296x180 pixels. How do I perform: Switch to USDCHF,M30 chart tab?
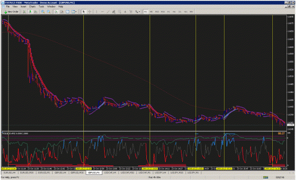click(127, 172)
